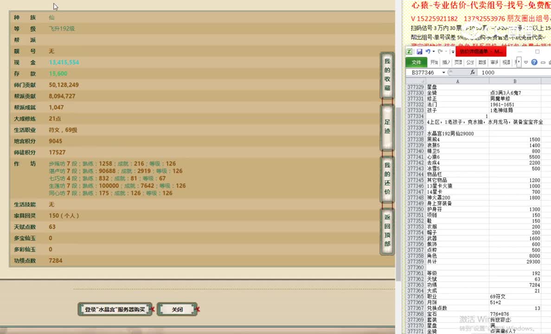The image size is (551, 334).
Task: Open the Quick Access Toolbar customize dropdown
Action: point(452,51)
